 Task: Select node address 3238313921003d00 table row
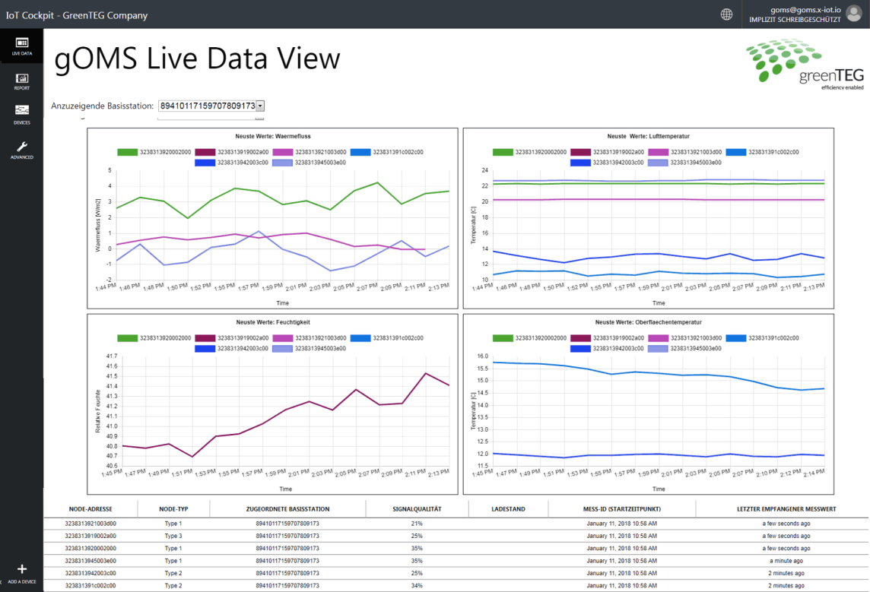pyautogui.click(x=456, y=524)
